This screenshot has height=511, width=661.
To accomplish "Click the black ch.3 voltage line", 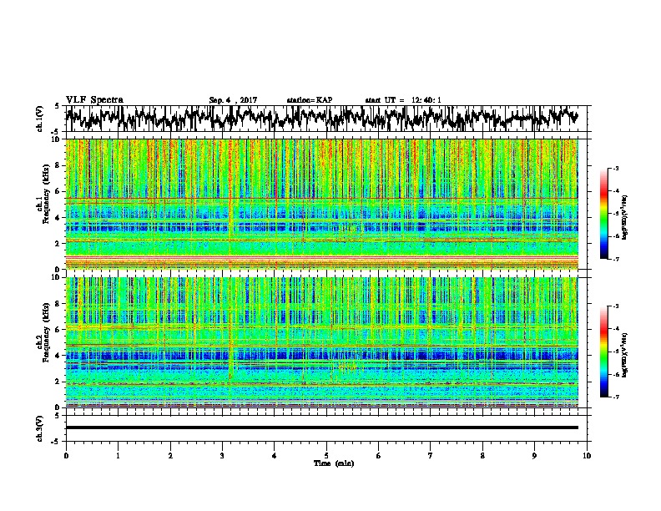I will click(321, 428).
